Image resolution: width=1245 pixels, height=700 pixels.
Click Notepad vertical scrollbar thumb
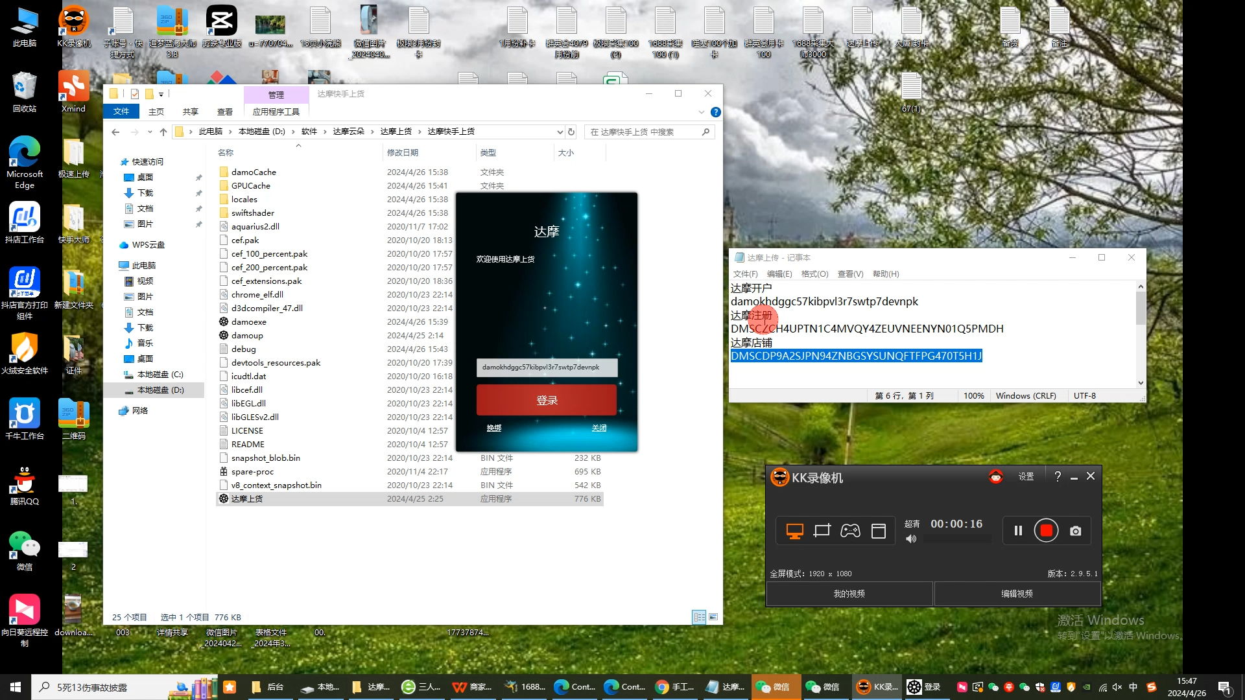click(x=1141, y=308)
